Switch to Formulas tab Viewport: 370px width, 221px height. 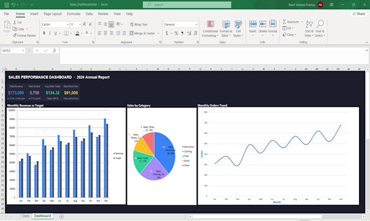tap(73, 14)
